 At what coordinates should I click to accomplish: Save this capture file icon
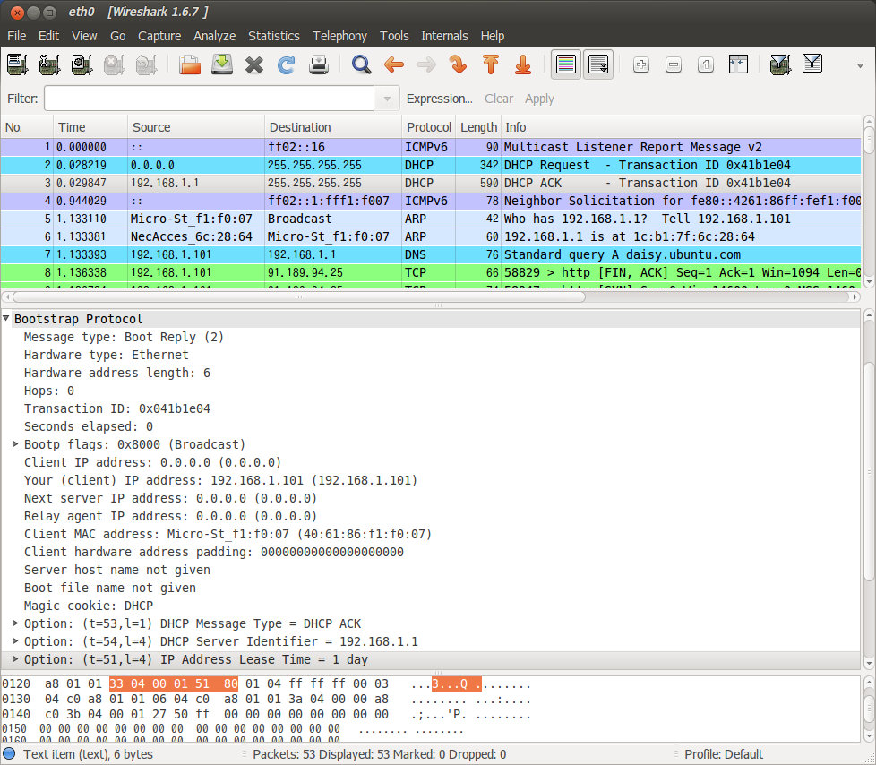222,64
